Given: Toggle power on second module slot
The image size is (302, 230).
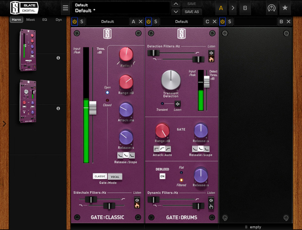Looking at the screenshot, I should (148, 21).
